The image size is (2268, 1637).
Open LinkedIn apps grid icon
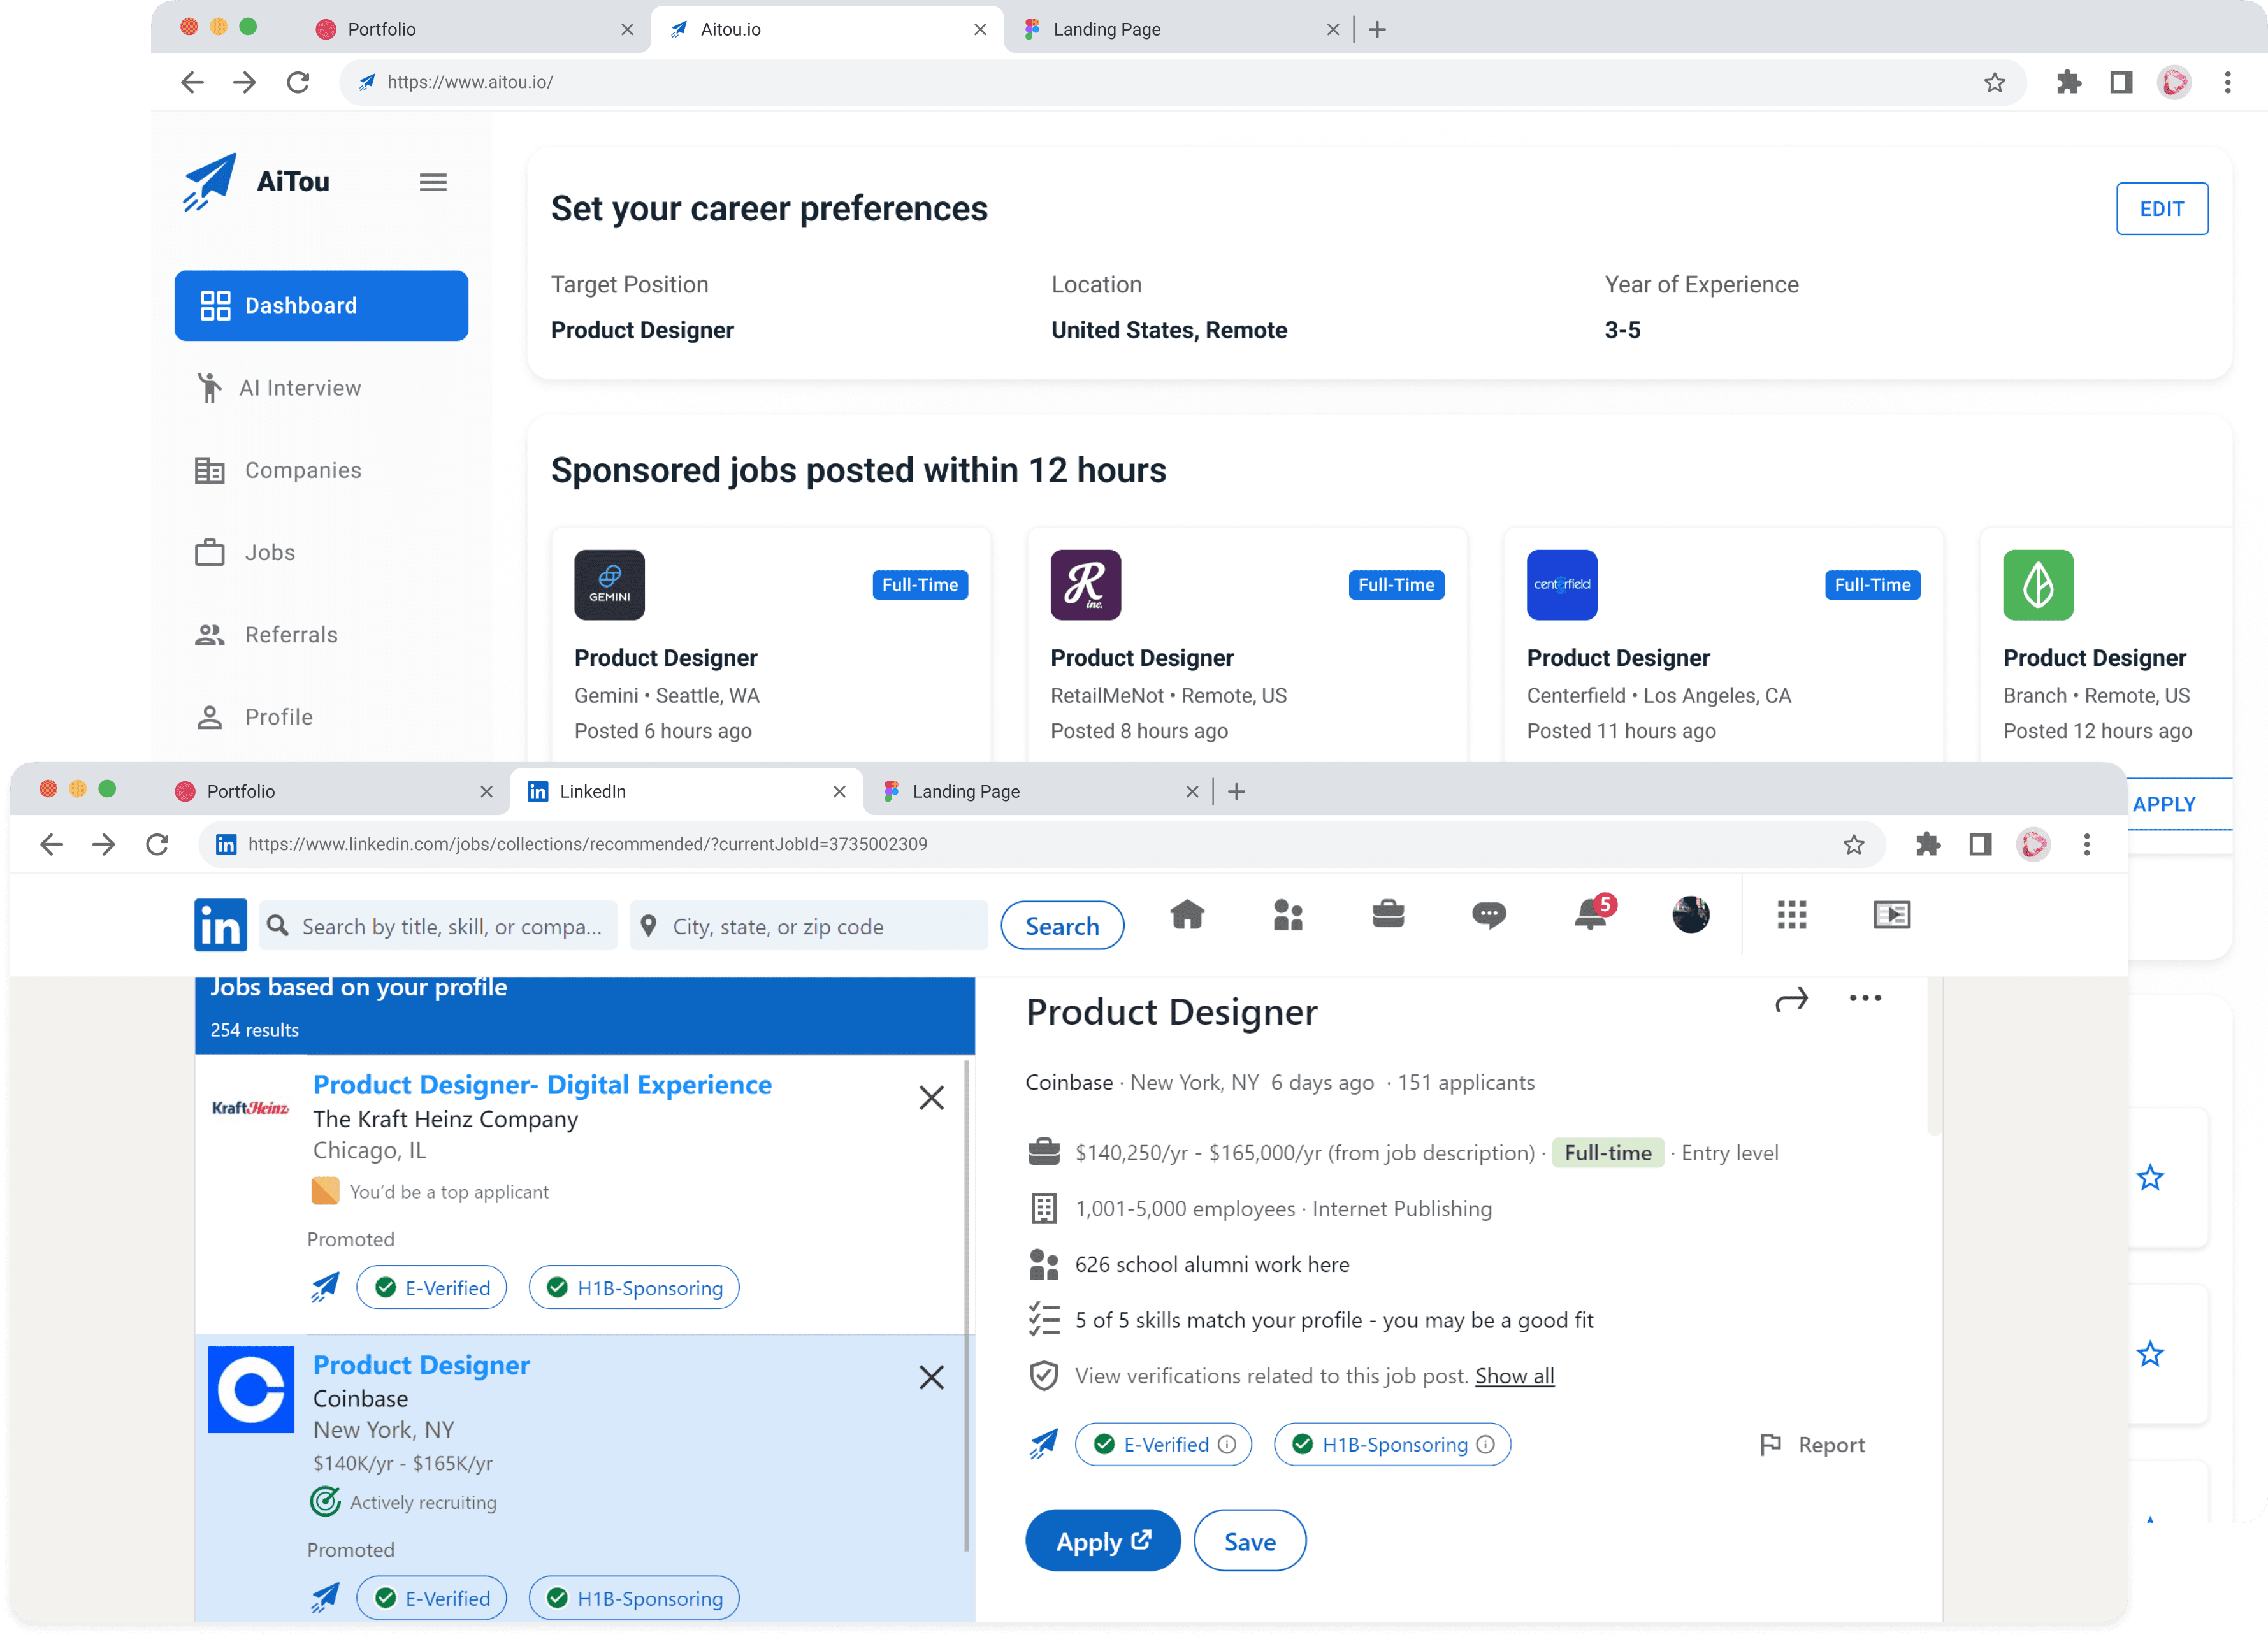(1791, 914)
